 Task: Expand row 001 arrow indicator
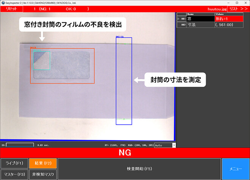[178, 19]
